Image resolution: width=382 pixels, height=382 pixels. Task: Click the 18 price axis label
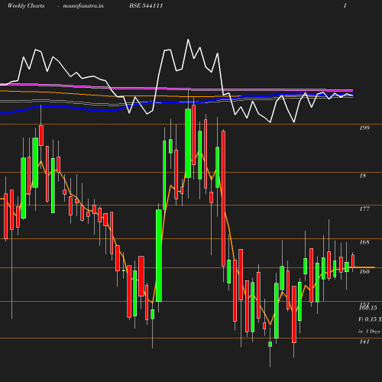(x=363, y=176)
